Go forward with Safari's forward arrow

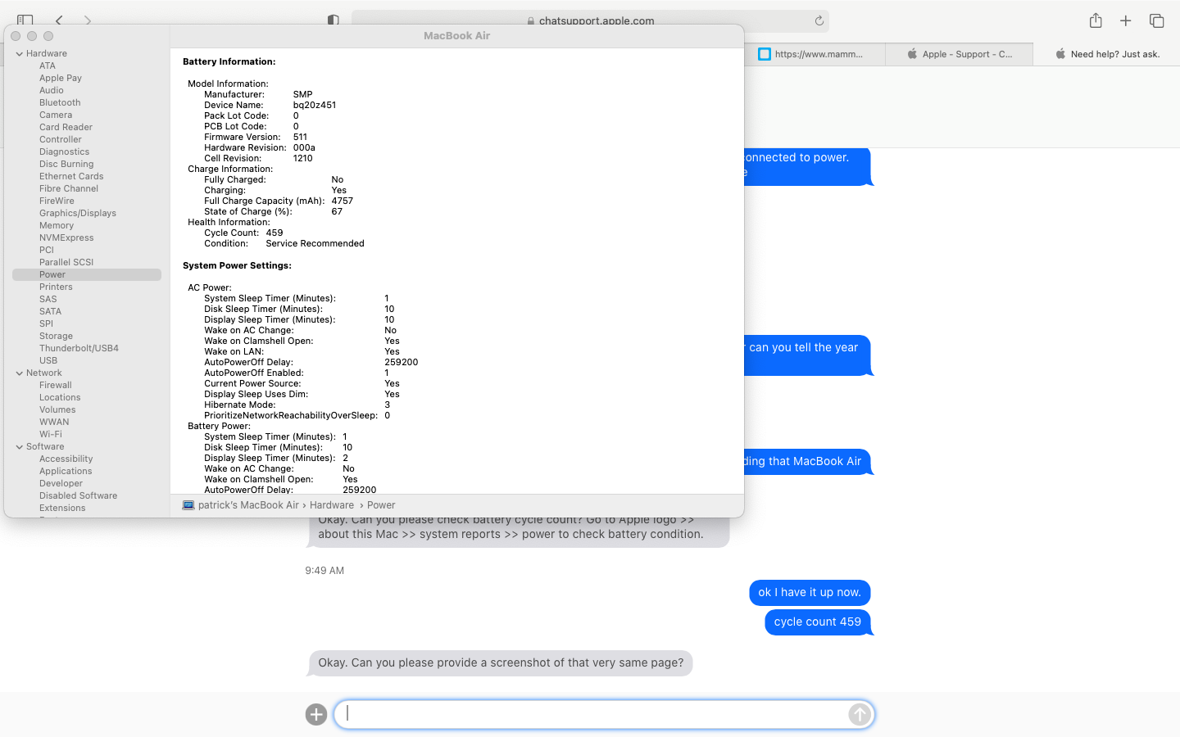[x=88, y=20]
